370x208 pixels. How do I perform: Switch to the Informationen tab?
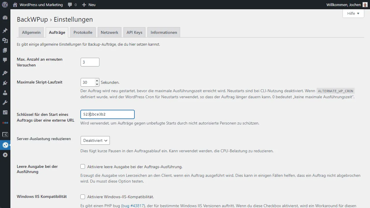click(x=164, y=32)
